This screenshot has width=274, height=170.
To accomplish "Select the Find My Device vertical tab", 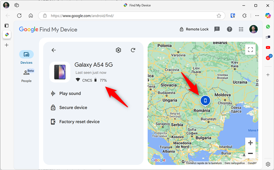I will (x=7, y=34).
